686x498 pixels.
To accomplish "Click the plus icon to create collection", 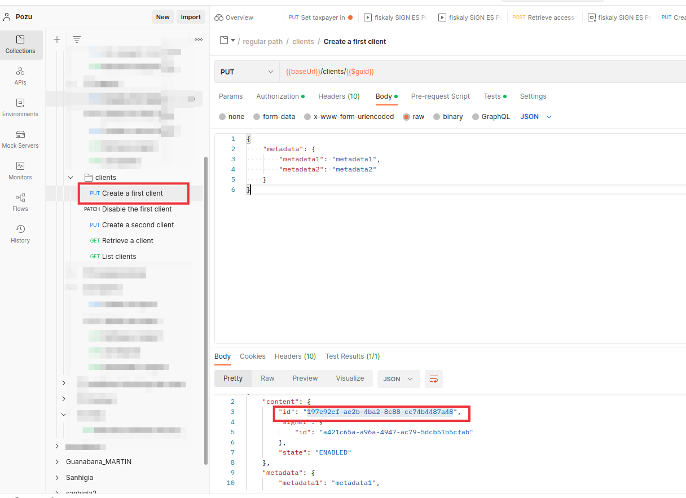I will (x=57, y=39).
